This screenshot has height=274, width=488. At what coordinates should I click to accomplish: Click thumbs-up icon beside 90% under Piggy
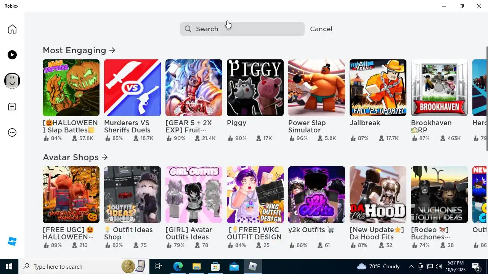click(x=230, y=139)
